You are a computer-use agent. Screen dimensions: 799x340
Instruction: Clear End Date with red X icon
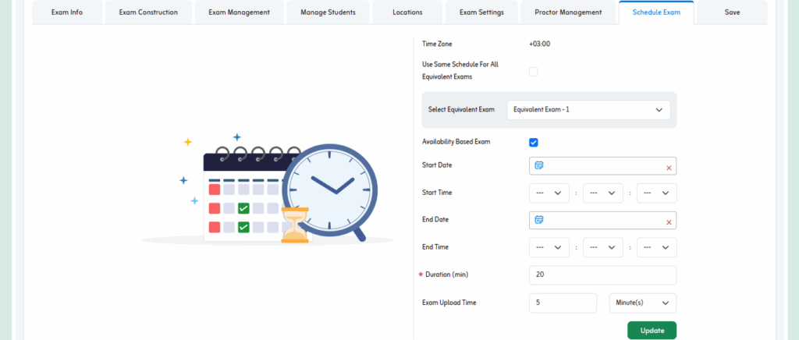point(668,221)
